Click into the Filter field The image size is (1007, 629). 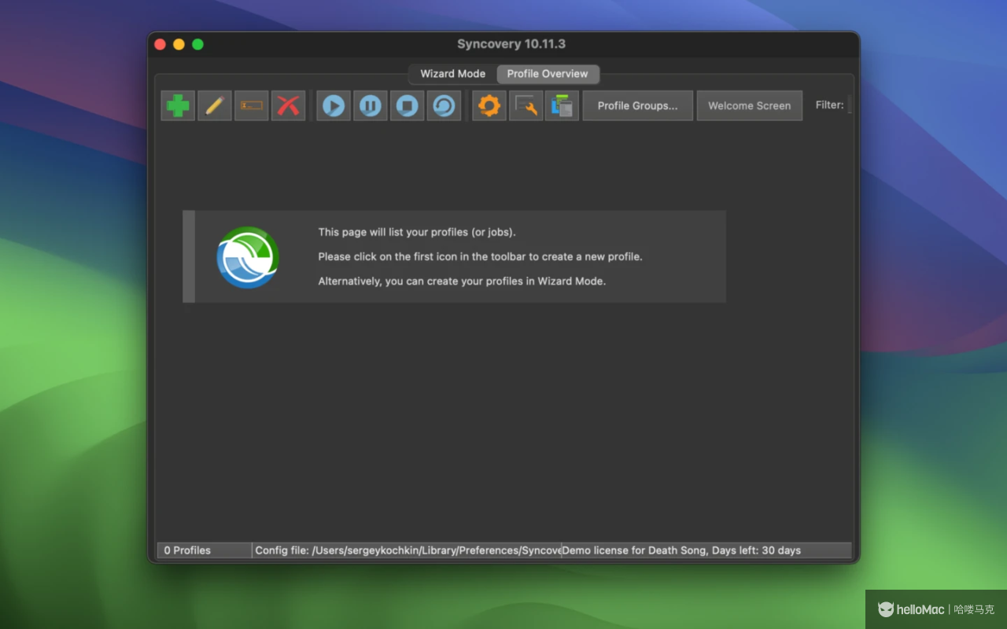coord(850,105)
